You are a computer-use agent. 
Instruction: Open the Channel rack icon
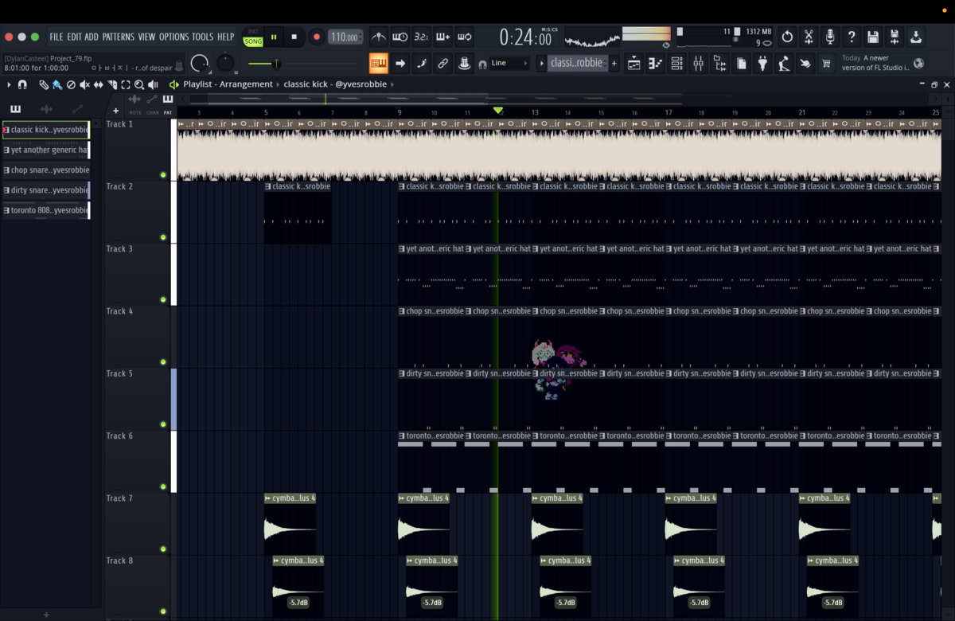pyautogui.click(x=676, y=64)
